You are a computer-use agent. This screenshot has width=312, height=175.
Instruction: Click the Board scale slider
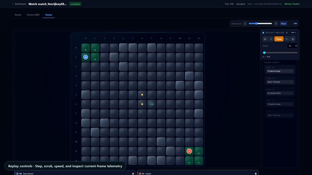[x=260, y=24]
